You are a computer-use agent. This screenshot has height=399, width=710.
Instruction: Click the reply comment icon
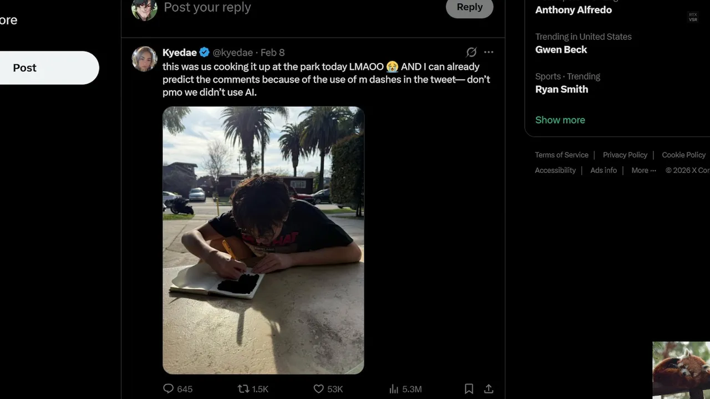tap(169, 388)
